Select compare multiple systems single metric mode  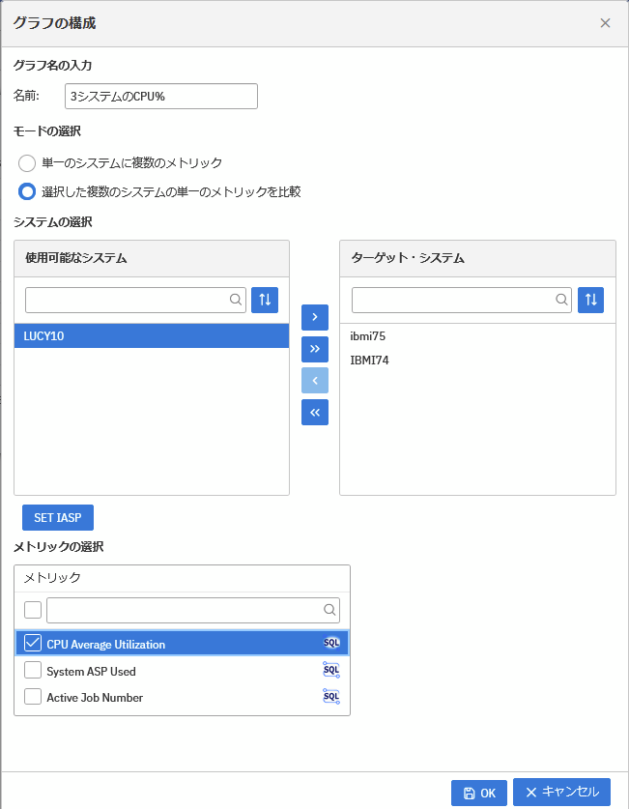point(27,191)
